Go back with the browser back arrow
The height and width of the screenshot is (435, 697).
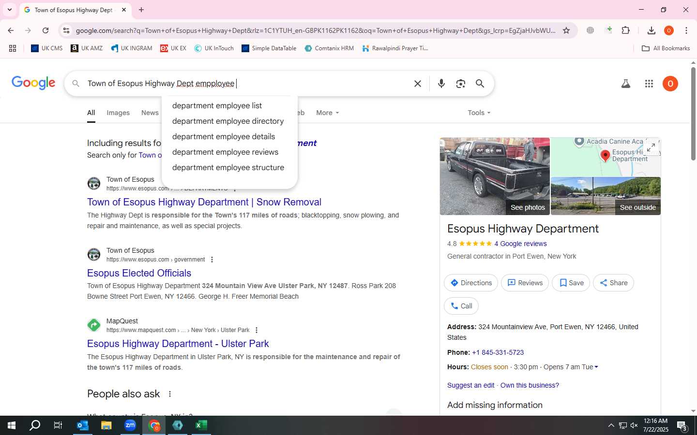11,30
